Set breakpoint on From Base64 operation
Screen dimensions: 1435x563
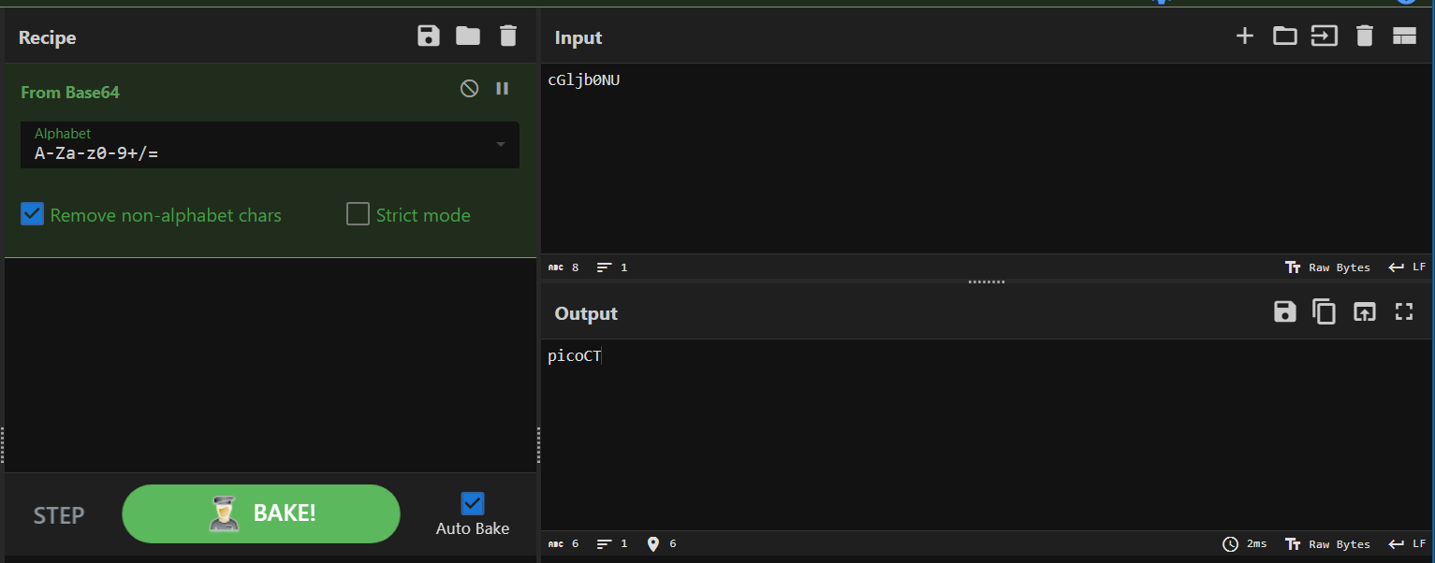pos(503,89)
